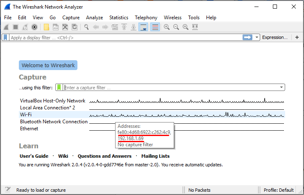The image size is (304, 195).
Task: Open the Wiki link
Action: tap(63, 156)
